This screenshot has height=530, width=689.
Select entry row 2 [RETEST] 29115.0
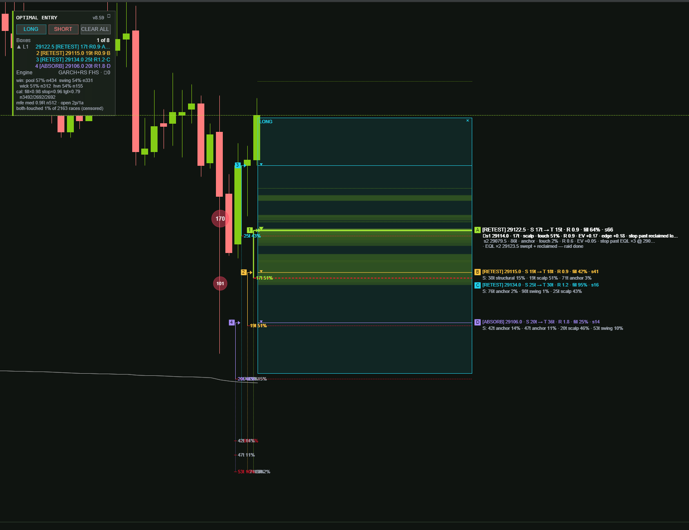pos(73,53)
